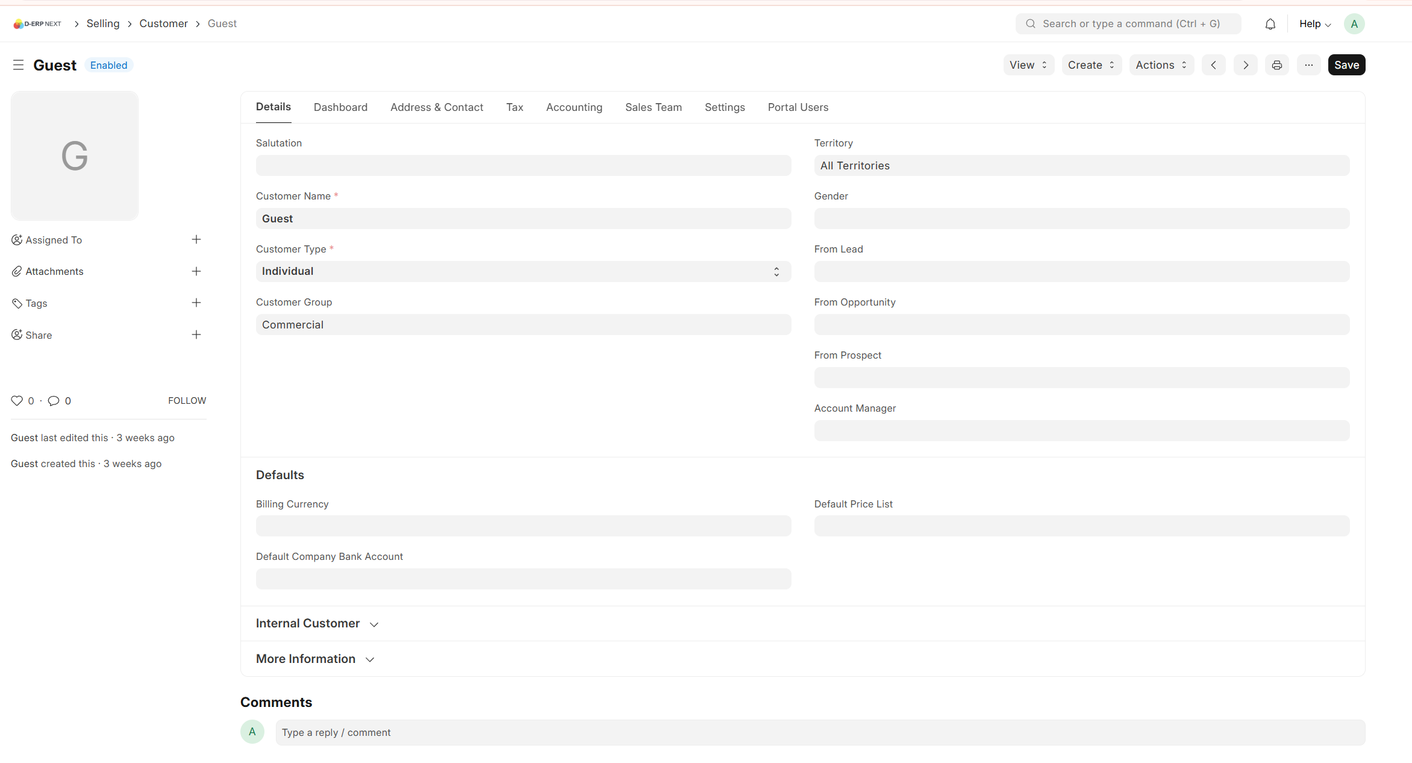Open the three-dots more menu

[1308, 65]
